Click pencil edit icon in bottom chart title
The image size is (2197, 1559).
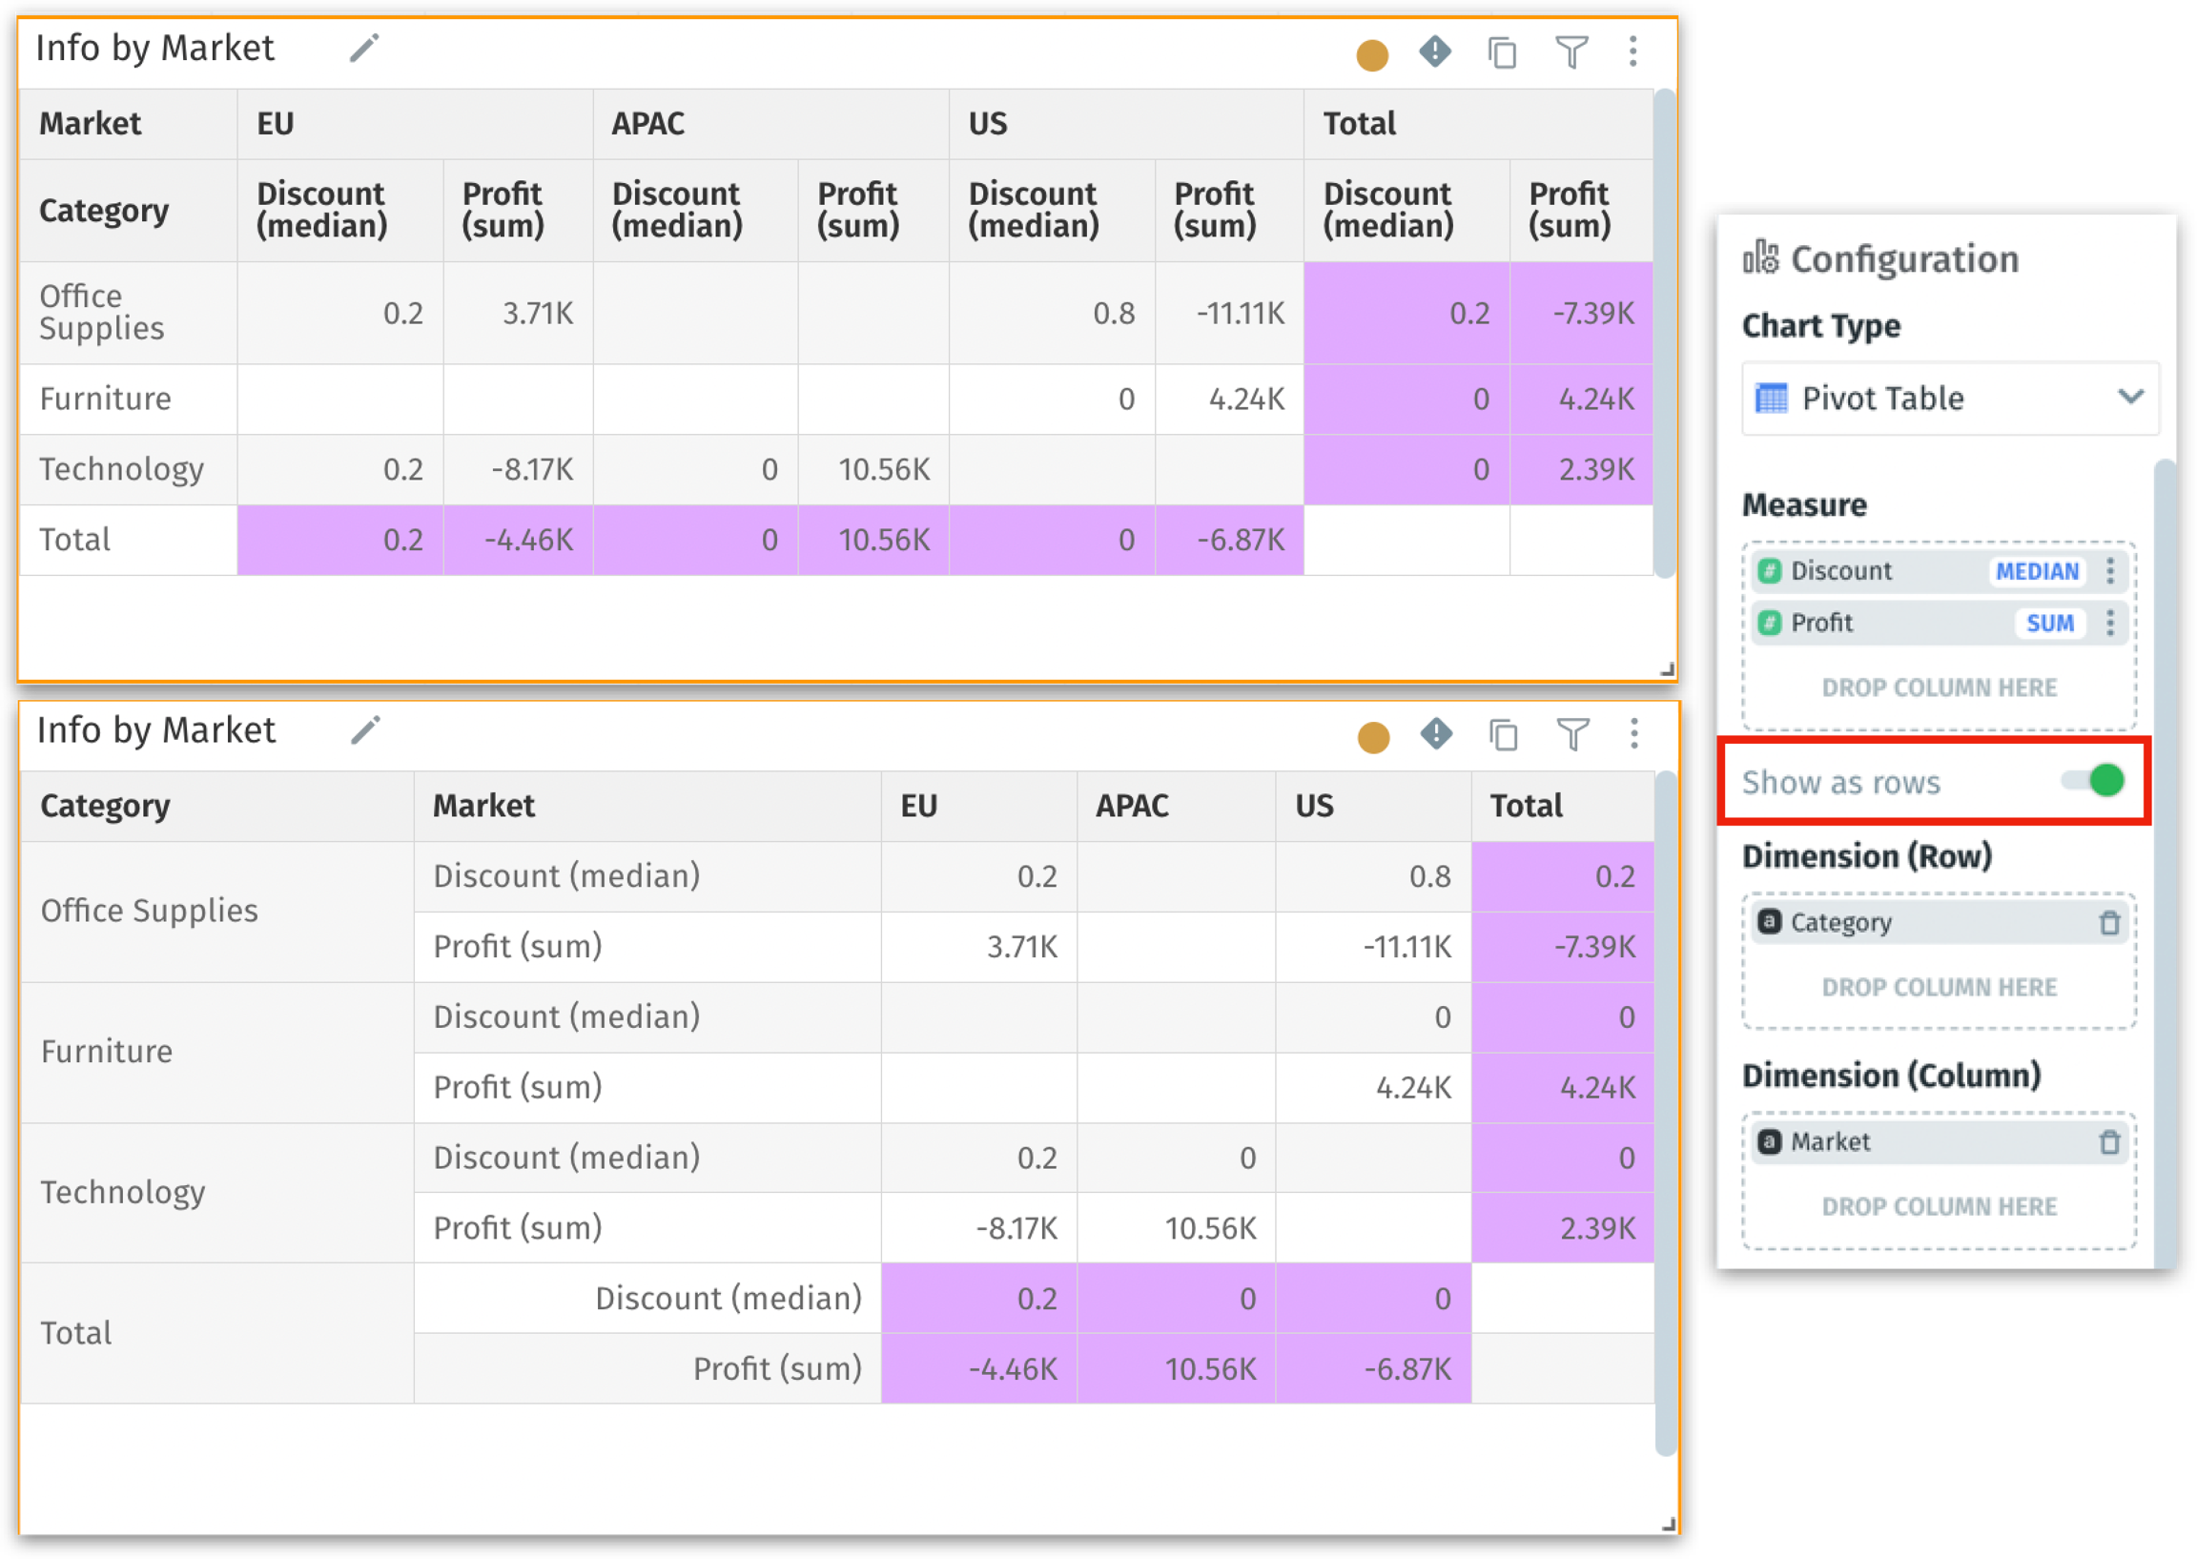pos(364,730)
